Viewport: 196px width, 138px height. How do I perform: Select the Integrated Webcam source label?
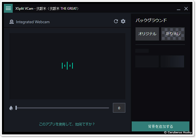tap(33, 22)
